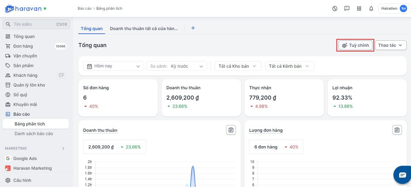
Task: Expand the Tất cả Kênh bán filter
Action: click(x=289, y=66)
